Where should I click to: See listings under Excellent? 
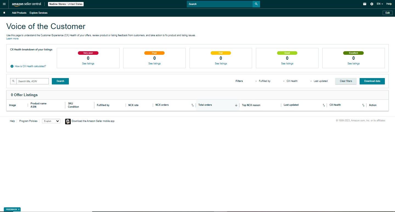pyautogui.click(x=354, y=64)
